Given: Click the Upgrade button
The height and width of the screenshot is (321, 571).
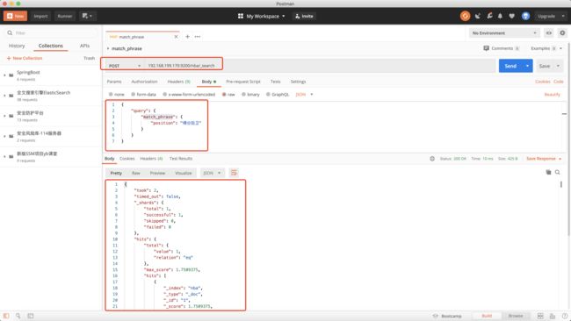Looking at the screenshot, I should tap(546, 16).
